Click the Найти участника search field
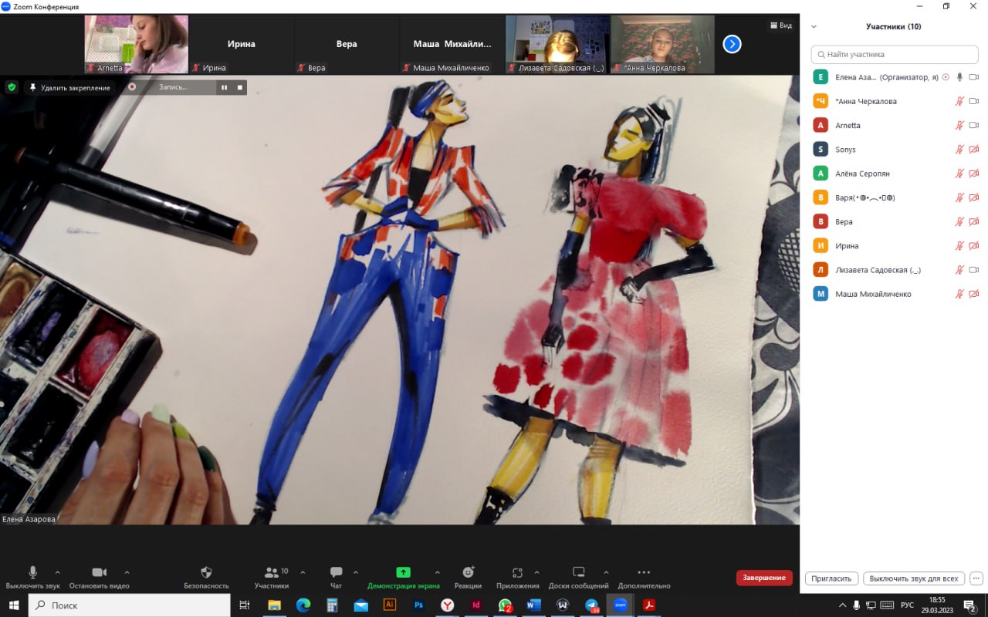 [x=895, y=55]
